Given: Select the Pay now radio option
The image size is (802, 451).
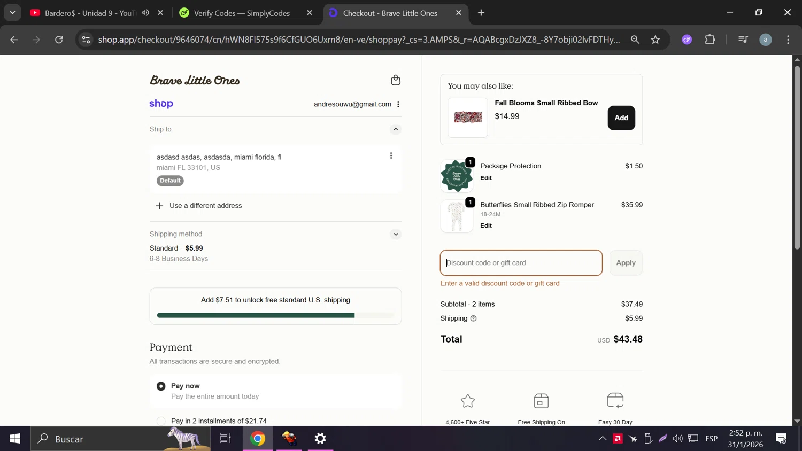Looking at the screenshot, I should (161, 386).
